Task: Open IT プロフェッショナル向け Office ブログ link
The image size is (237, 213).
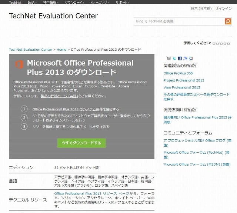Action: [197, 143]
